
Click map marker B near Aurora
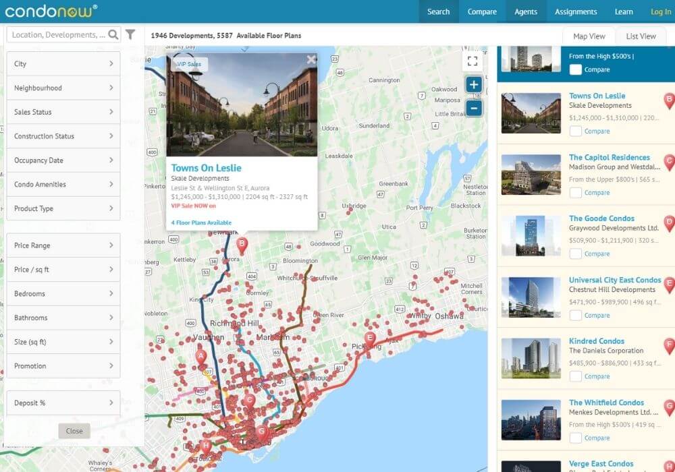(x=242, y=245)
